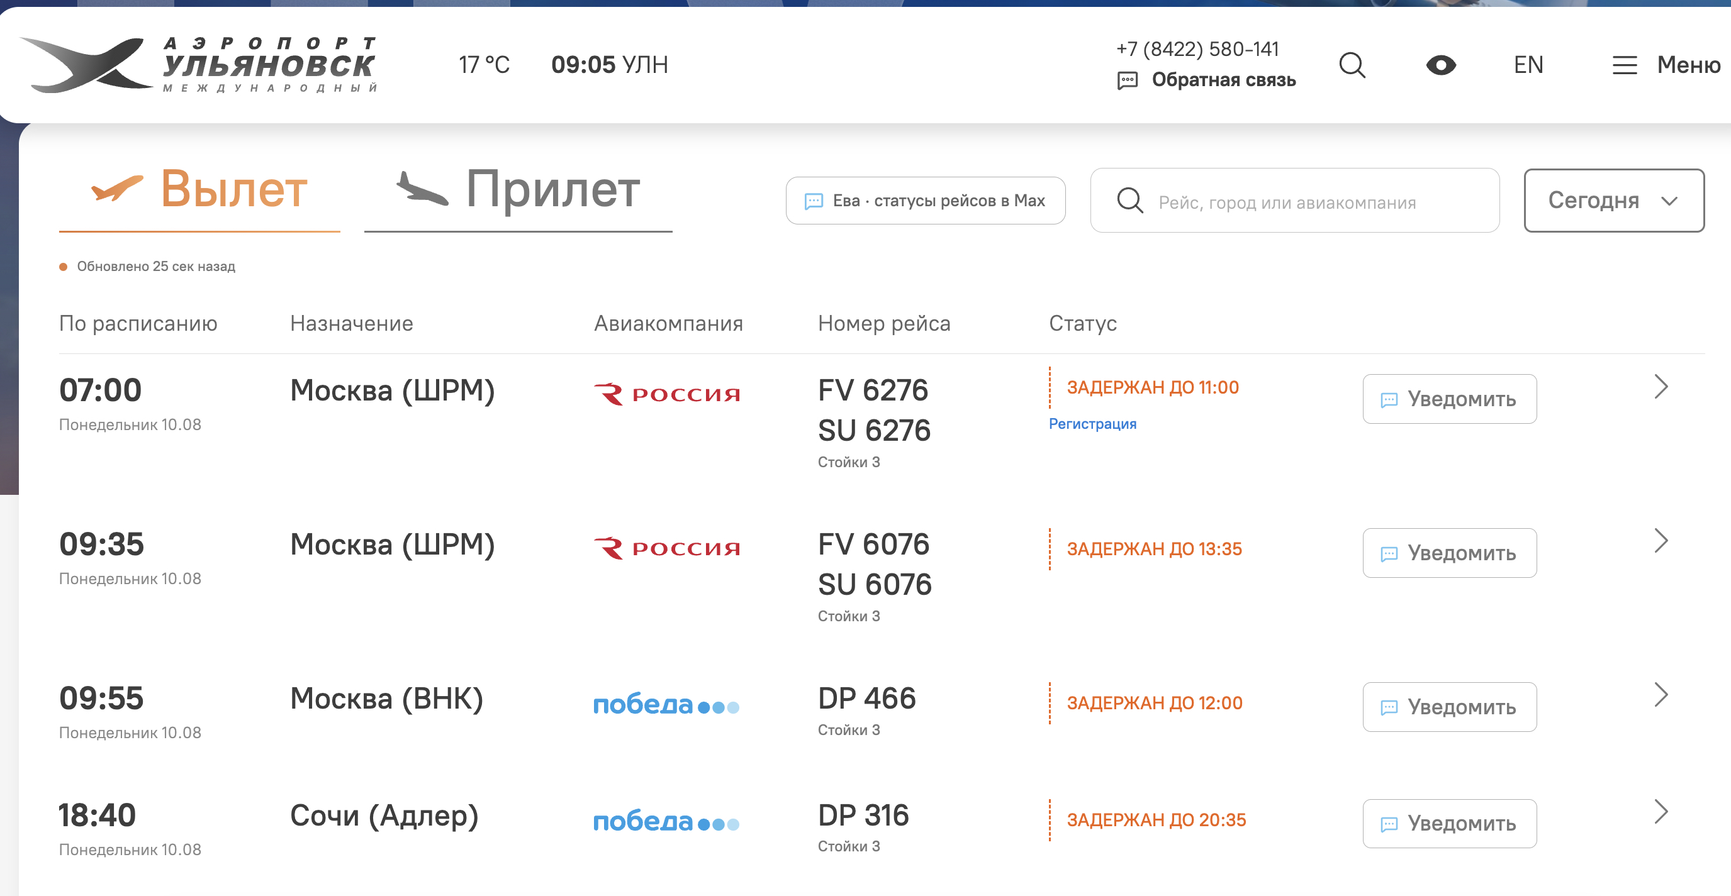This screenshot has width=1731, height=896.
Task: Click the landing plane icon beside Прилет
Action: point(422,189)
